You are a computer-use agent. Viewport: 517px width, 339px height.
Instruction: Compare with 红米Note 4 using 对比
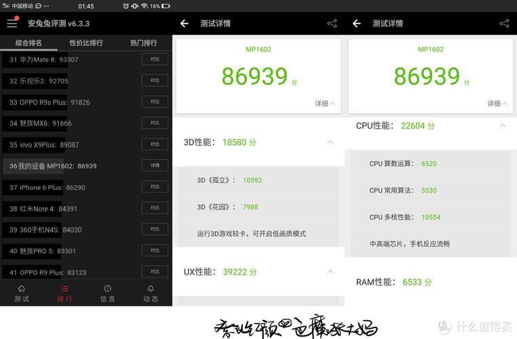tap(155, 208)
